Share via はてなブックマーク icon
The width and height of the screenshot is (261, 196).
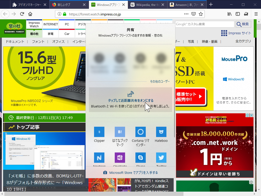coord(120,132)
